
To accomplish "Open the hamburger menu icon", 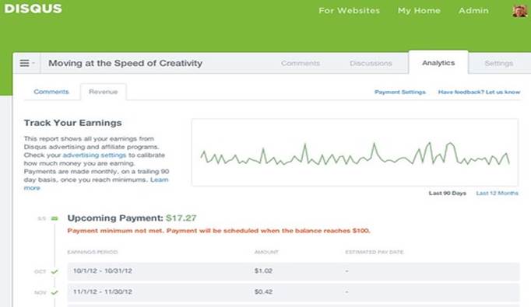I will (x=24, y=63).
